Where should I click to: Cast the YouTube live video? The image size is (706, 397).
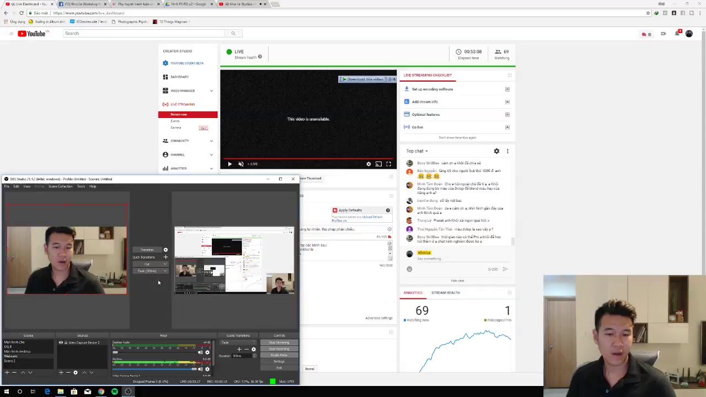pyautogui.click(x=378, y=164)
